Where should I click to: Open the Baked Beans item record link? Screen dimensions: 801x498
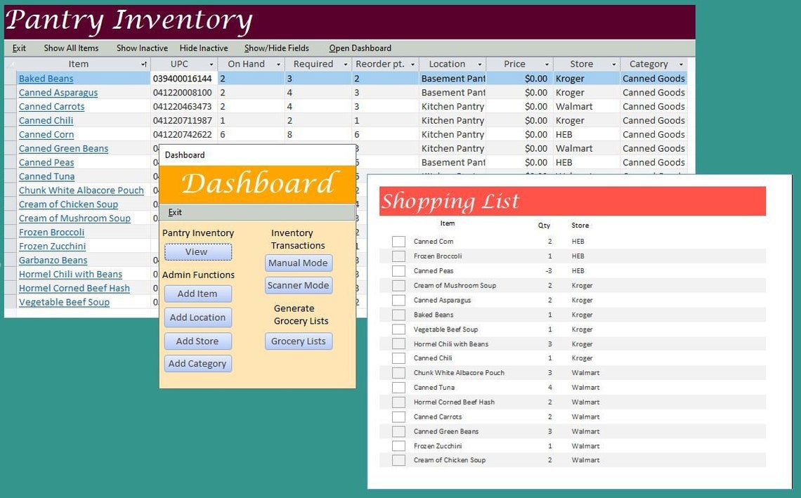[x=46, y=78]
